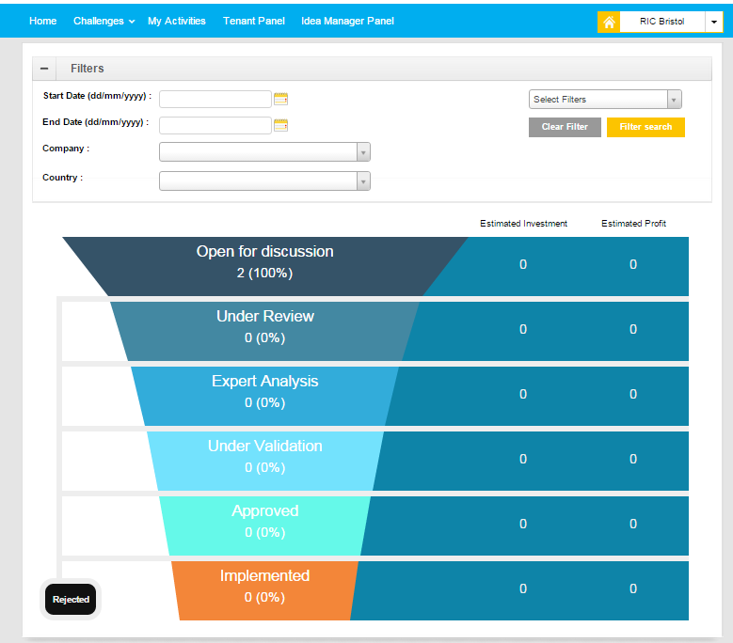The image size is (733, 643).
Task: Open the End Date calendar picker
Action: pyautogui.click(x=280, y=125)
